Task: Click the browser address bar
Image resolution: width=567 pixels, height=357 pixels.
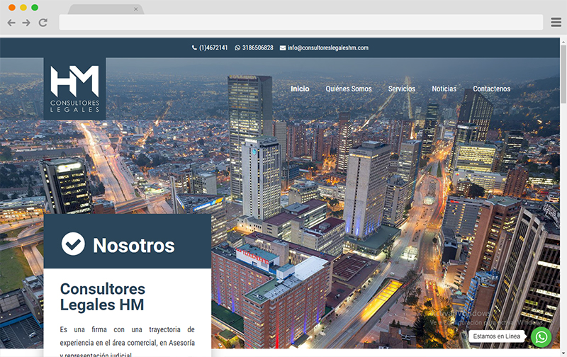Action: click(x=301, y=23)
